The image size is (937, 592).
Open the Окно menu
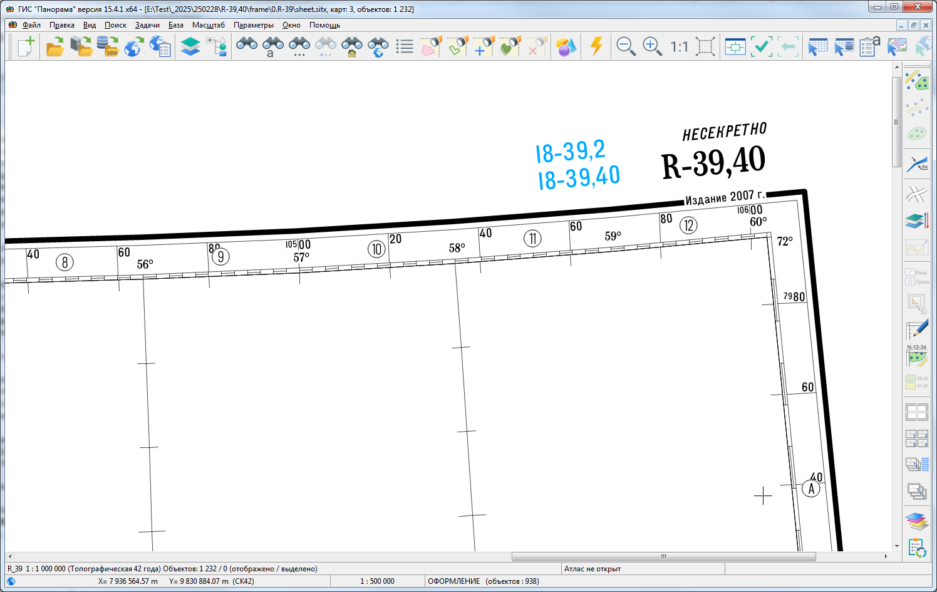click(291, 25)
